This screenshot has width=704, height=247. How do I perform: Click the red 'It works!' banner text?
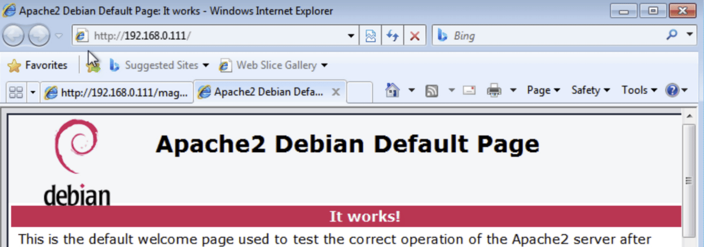[365, 216]
